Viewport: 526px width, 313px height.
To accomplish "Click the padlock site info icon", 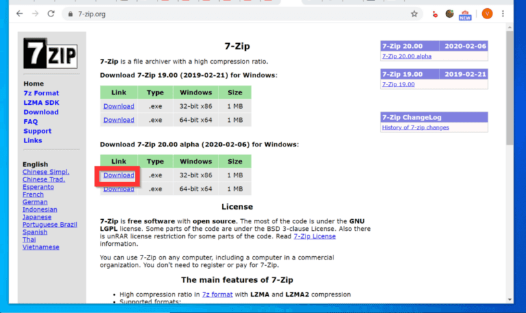I will 68,14.
